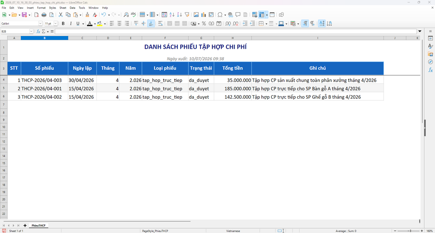This screenshot has width=435, height=233.
Task: Open the sidebar Properties deck
Action: [430, 38]
